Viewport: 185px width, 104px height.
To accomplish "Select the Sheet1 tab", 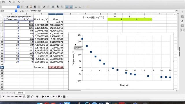I will pos(21,93).
